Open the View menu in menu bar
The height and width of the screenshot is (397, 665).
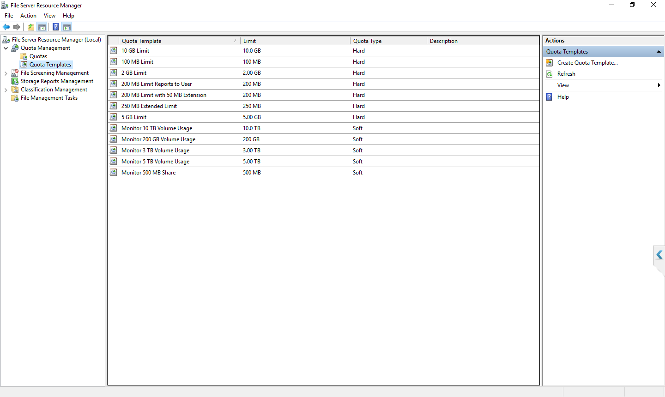point(49,16)
